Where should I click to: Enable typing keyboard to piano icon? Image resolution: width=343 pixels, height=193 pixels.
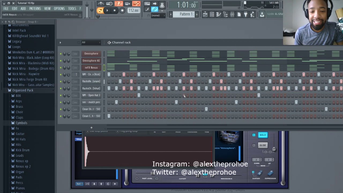click(x=147, y=3)
